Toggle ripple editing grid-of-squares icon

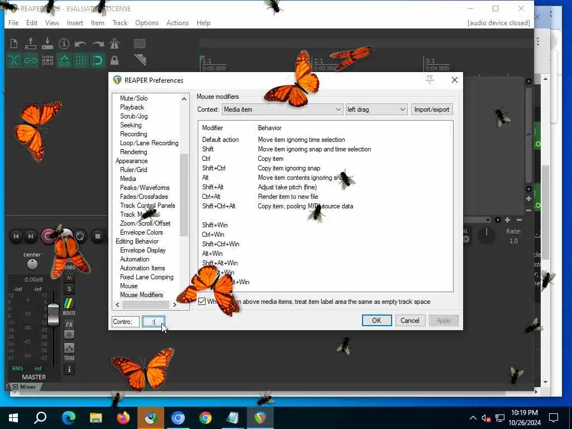(47, 60)
